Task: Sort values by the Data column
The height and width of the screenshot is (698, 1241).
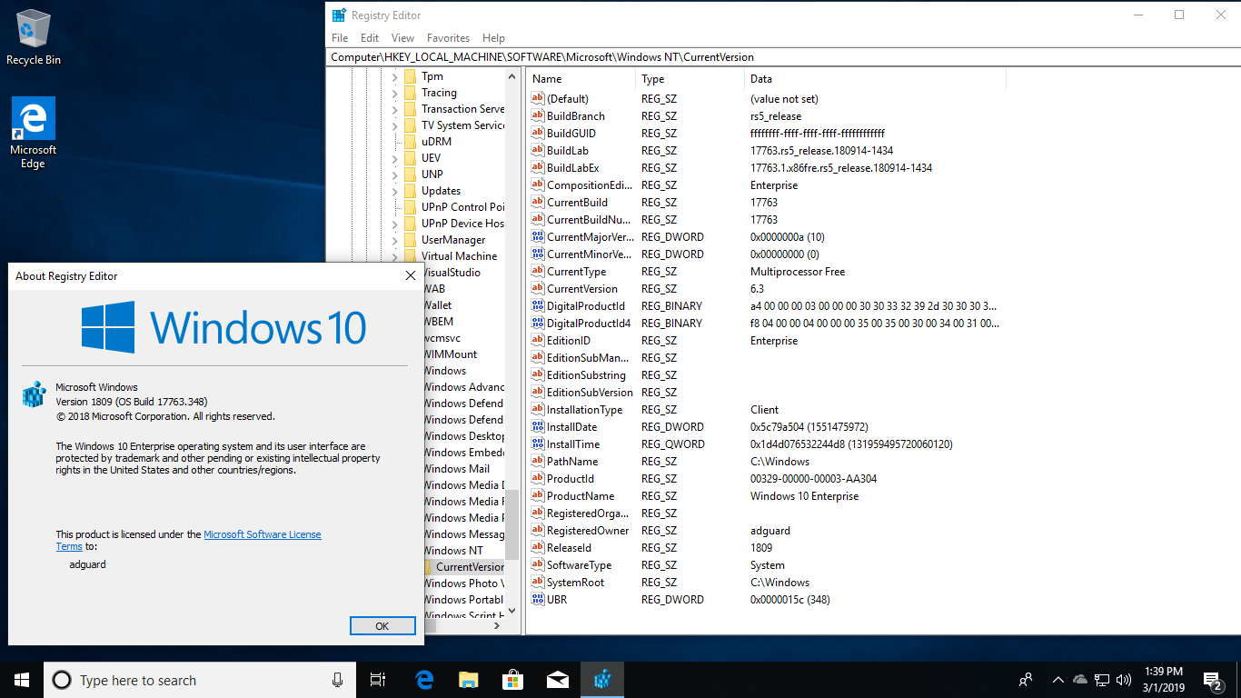Action: coord(875,79)
